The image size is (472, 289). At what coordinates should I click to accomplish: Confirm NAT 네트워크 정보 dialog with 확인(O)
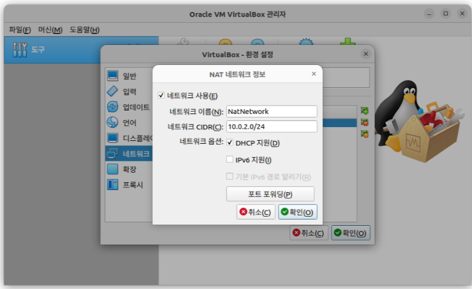point(297,212)
